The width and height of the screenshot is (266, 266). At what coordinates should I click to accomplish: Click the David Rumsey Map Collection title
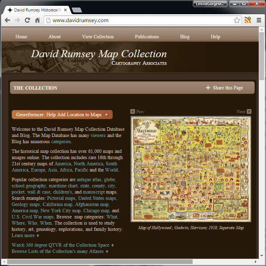click(x=99, y=54)
